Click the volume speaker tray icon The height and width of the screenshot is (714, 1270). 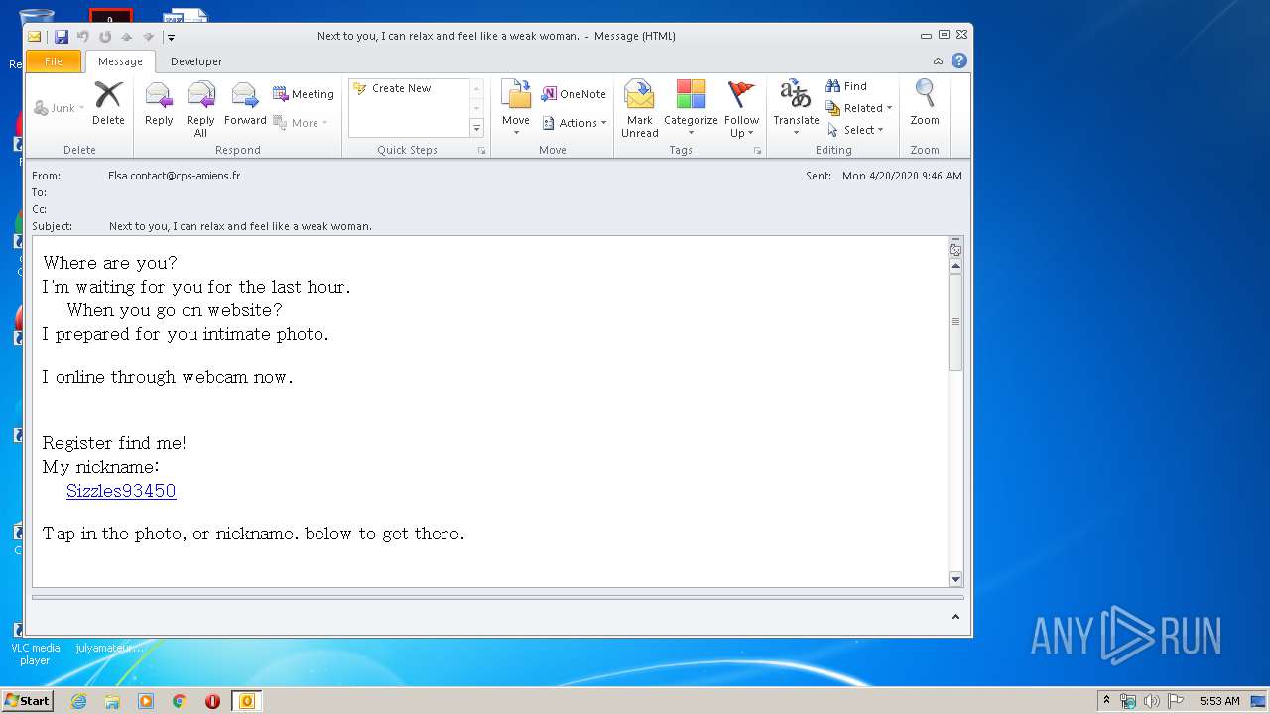[x=1152, y=701]
